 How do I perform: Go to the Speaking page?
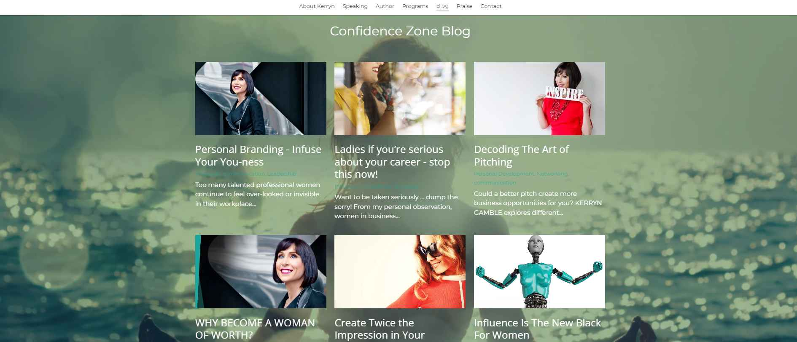[x=355, y=6]
